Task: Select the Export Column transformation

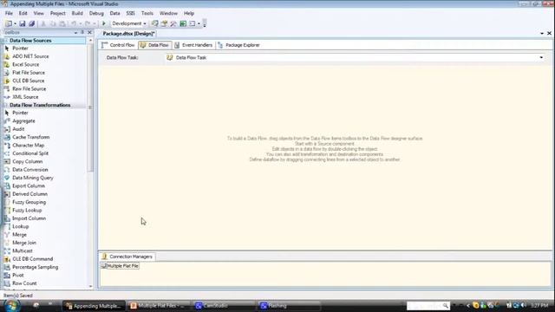Action: point(29,186)
